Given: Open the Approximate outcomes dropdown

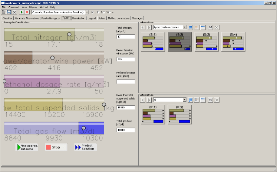Looking at the screenshot, I should click(x=184, y=27).
